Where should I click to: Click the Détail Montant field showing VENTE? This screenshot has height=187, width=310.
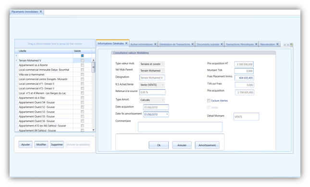(246, 117)
